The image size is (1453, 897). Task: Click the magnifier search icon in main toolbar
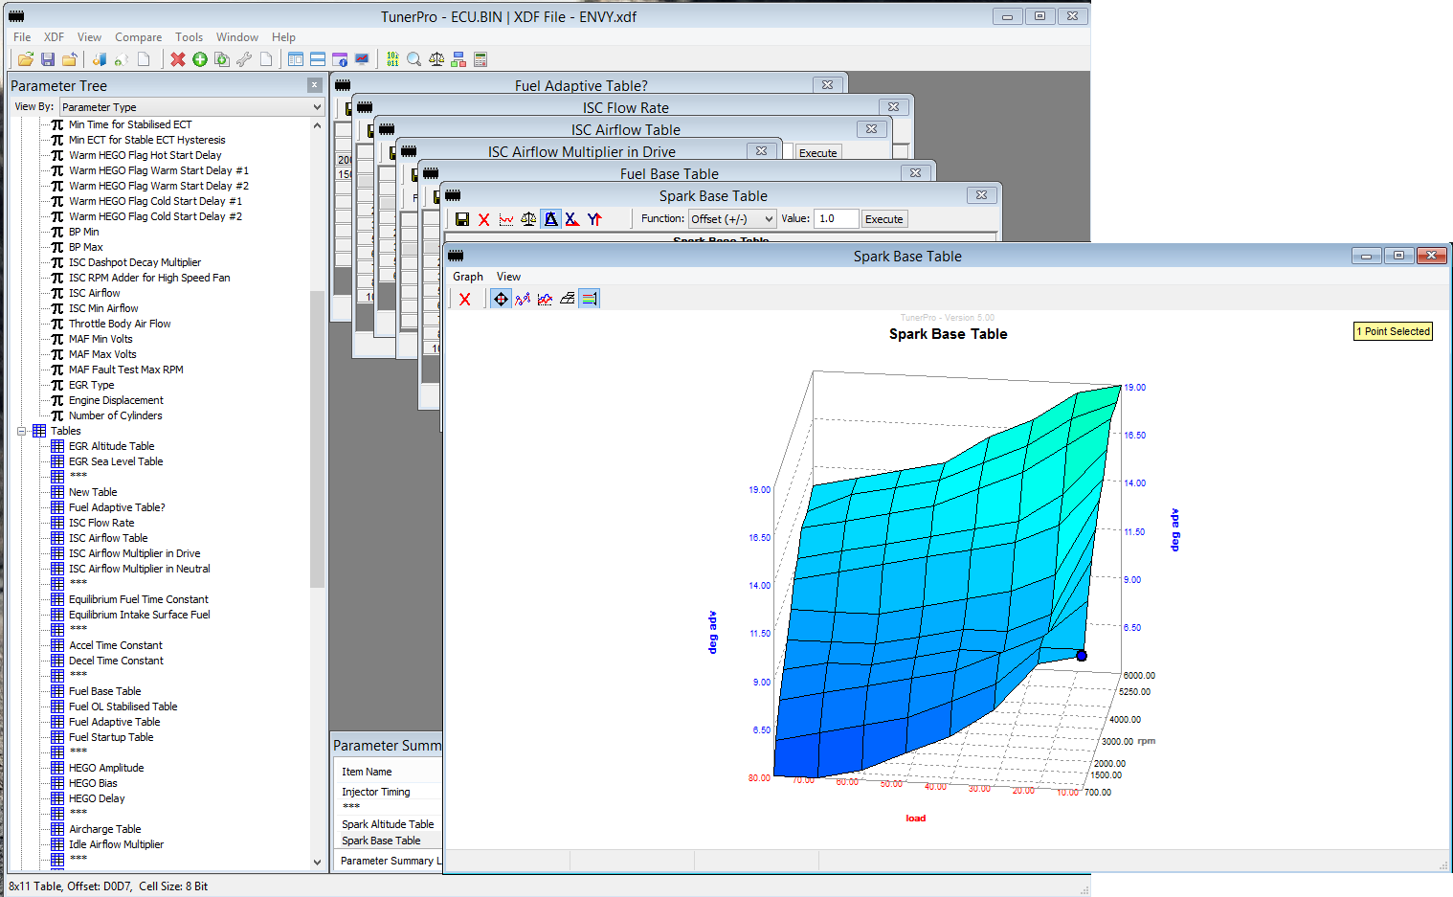click(x=414, y=59)
